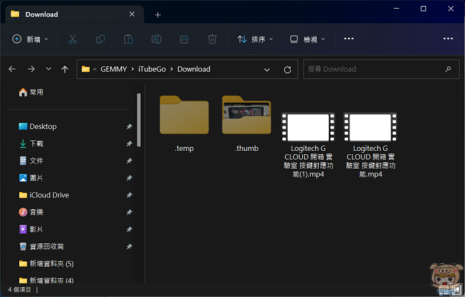The width and height of the screenshot is (465, 297).
Task: Select iTubeGo in the breadcrumb path
Action: pos(151,69)
